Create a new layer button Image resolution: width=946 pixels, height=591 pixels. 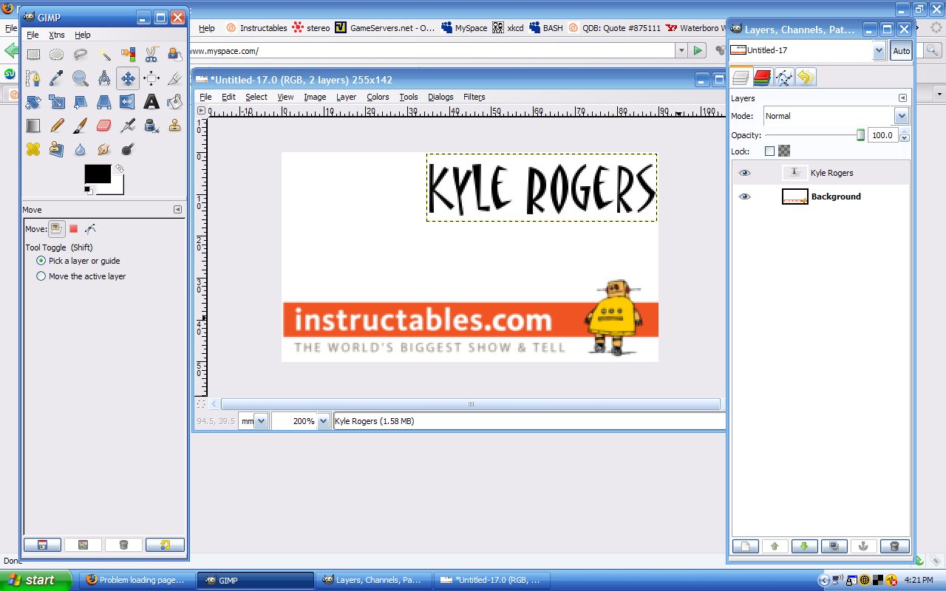746,547
